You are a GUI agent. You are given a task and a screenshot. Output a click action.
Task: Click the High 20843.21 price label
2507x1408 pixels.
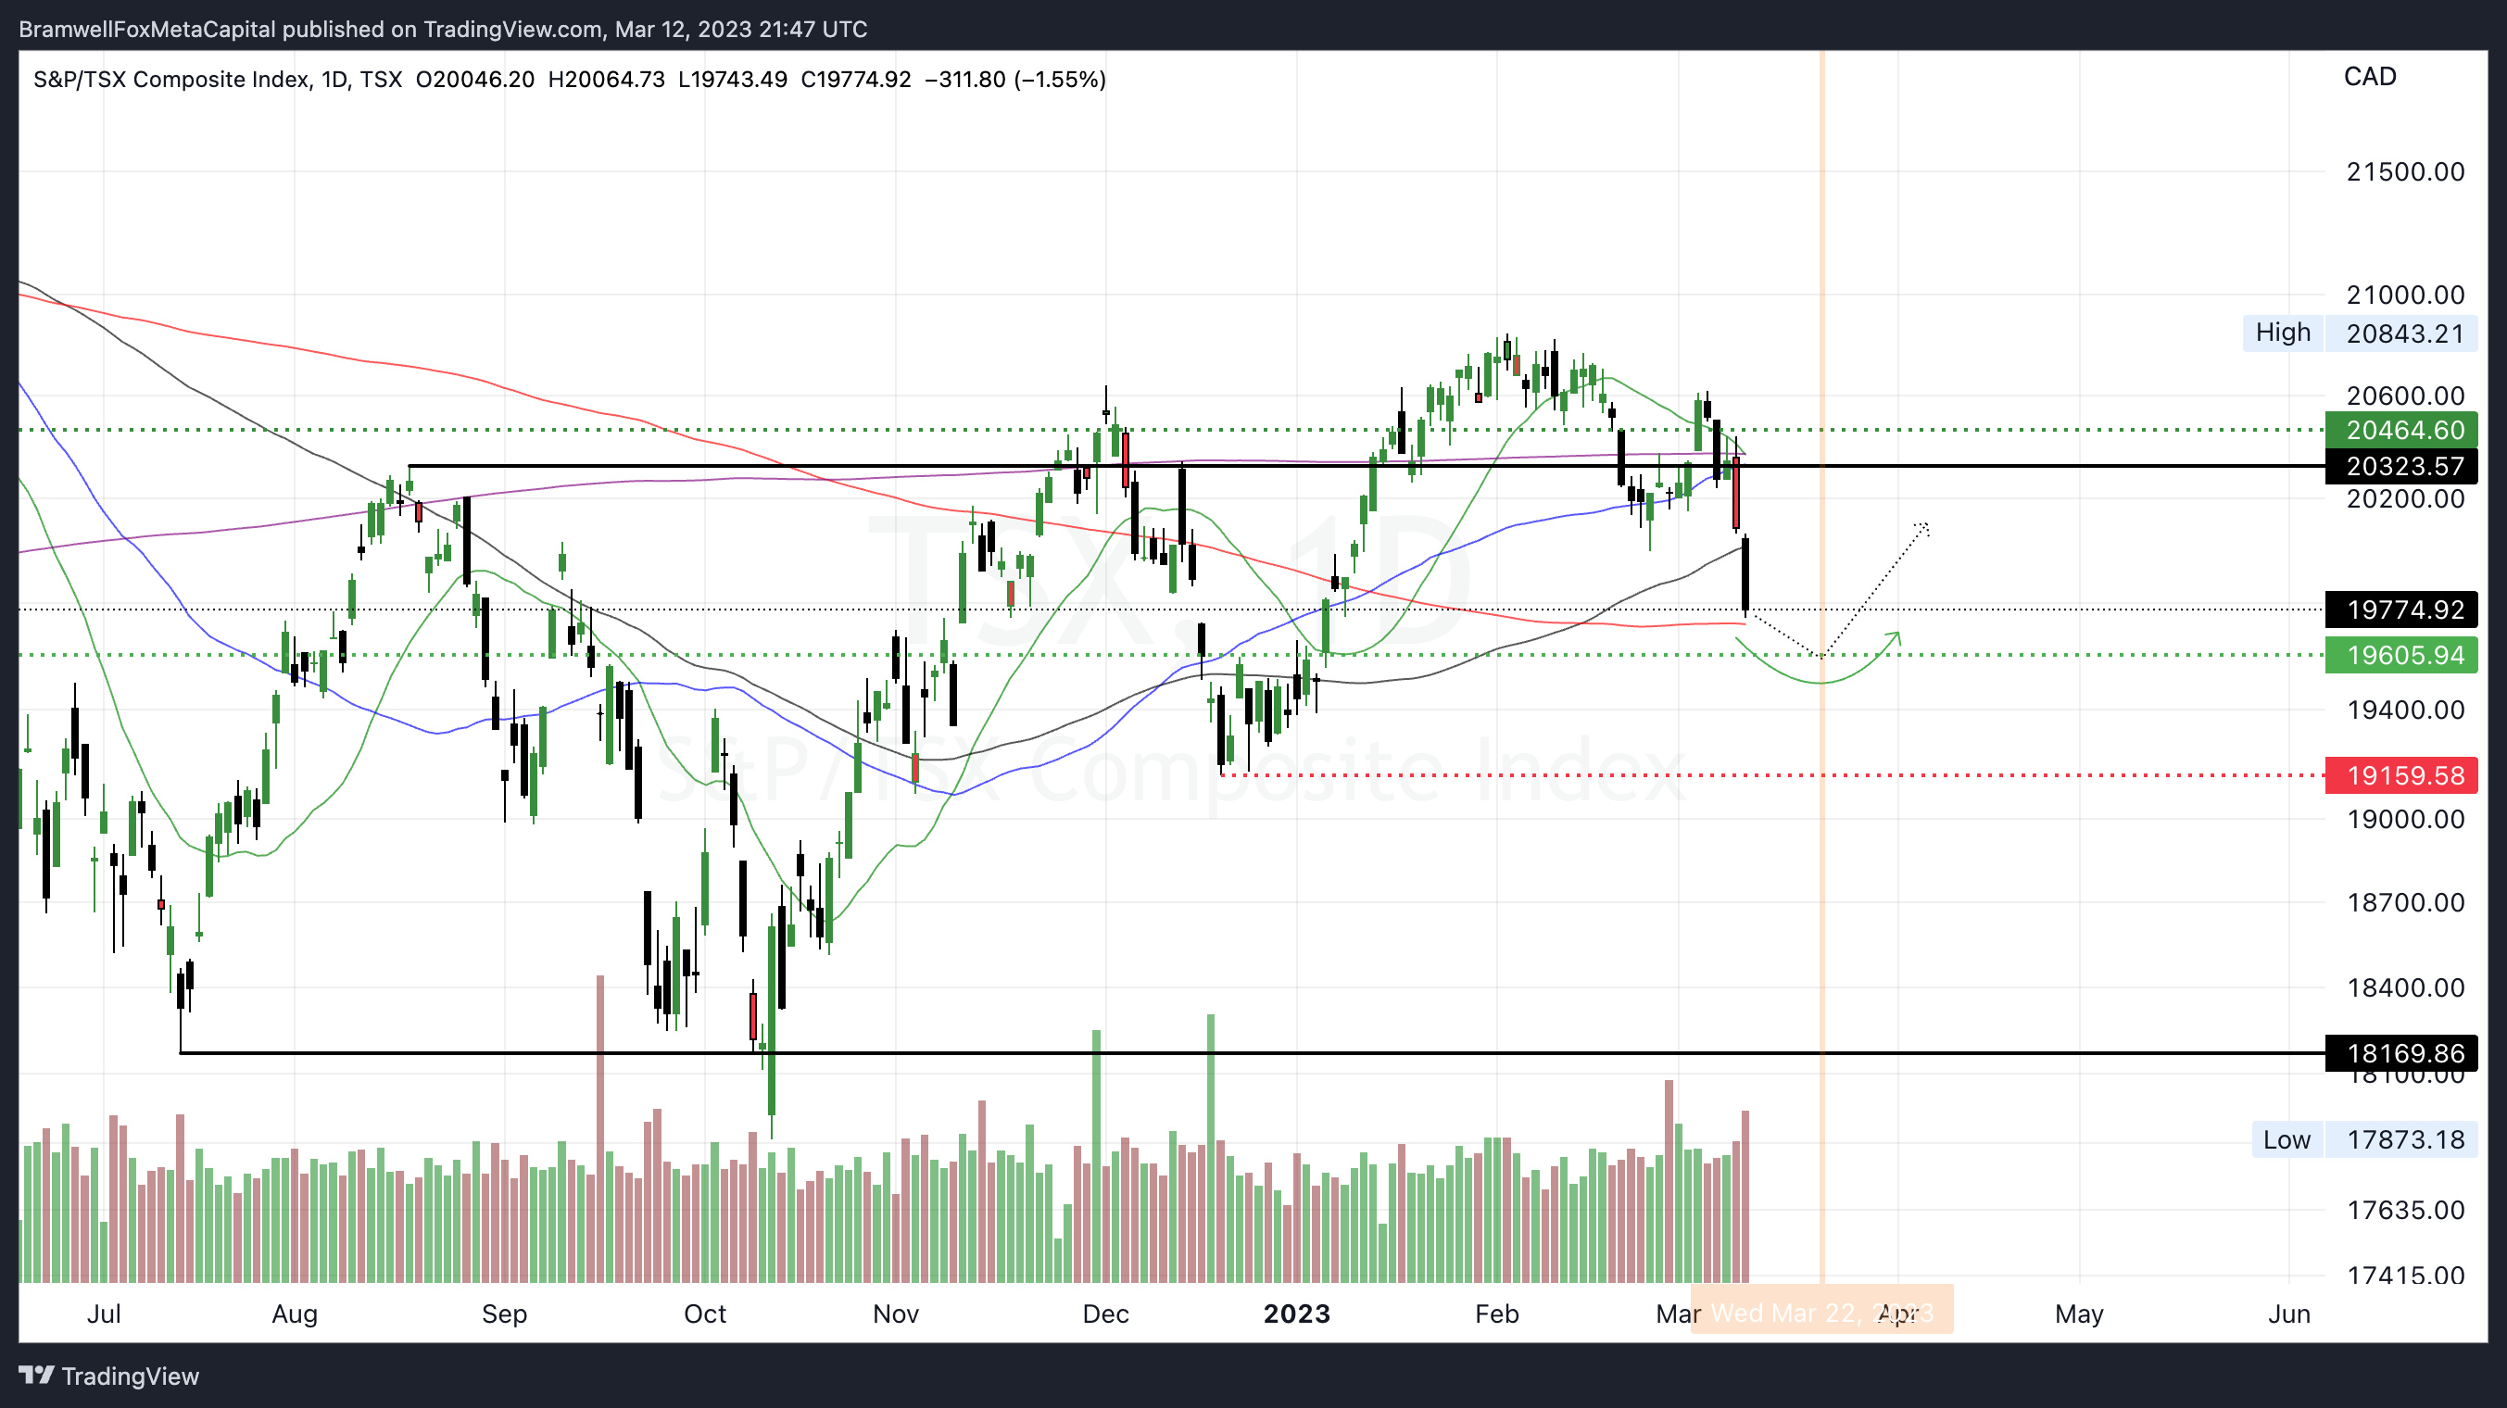[x=2360, y=333]
